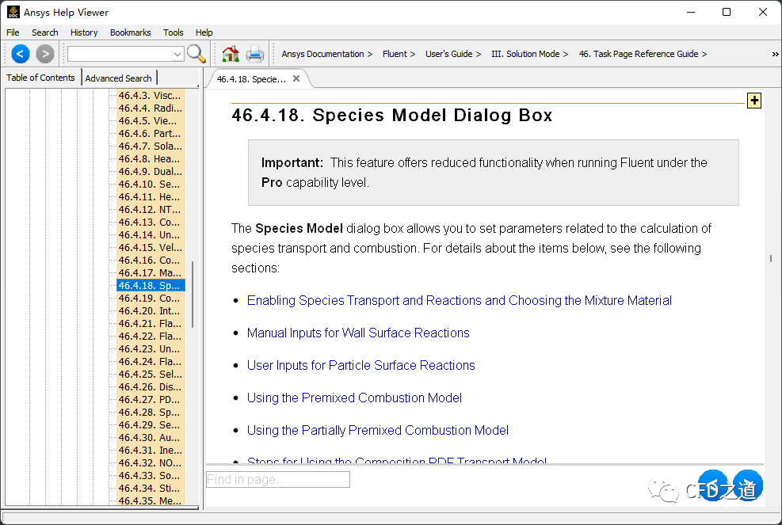Image resolution: width=782 pixels, height=525 pixels.
Task: Click the gray forward navigation arrow
Action: click(x=45, y=54)
